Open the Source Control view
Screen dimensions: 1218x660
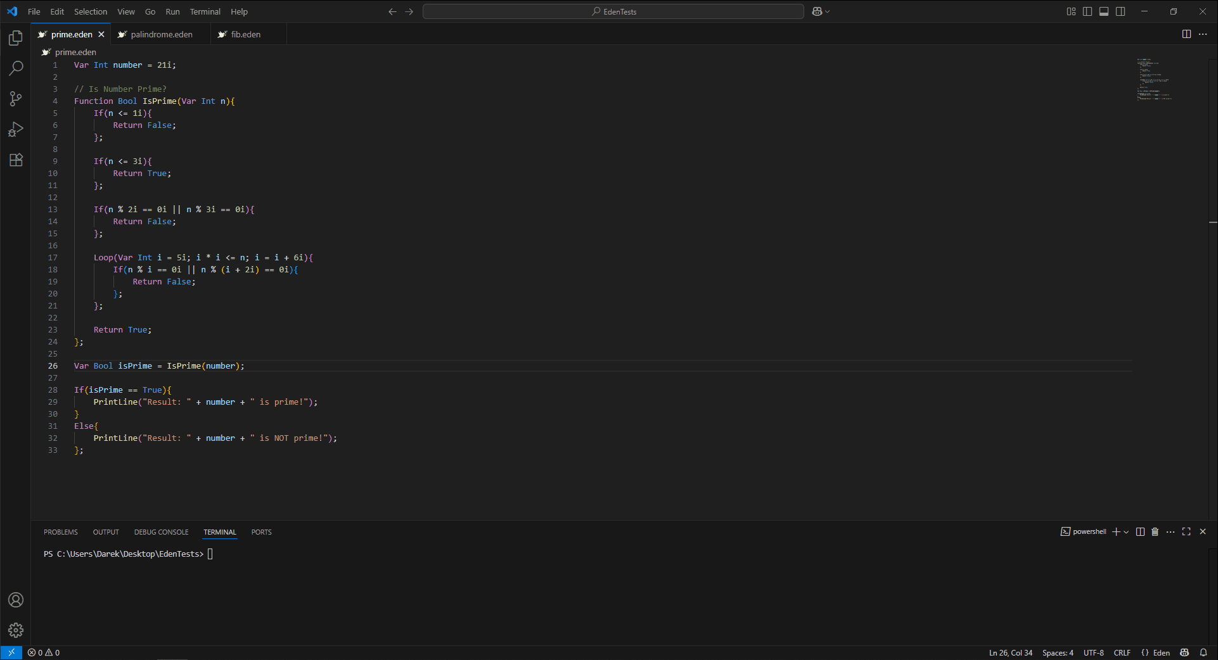(x=16, y=99)
